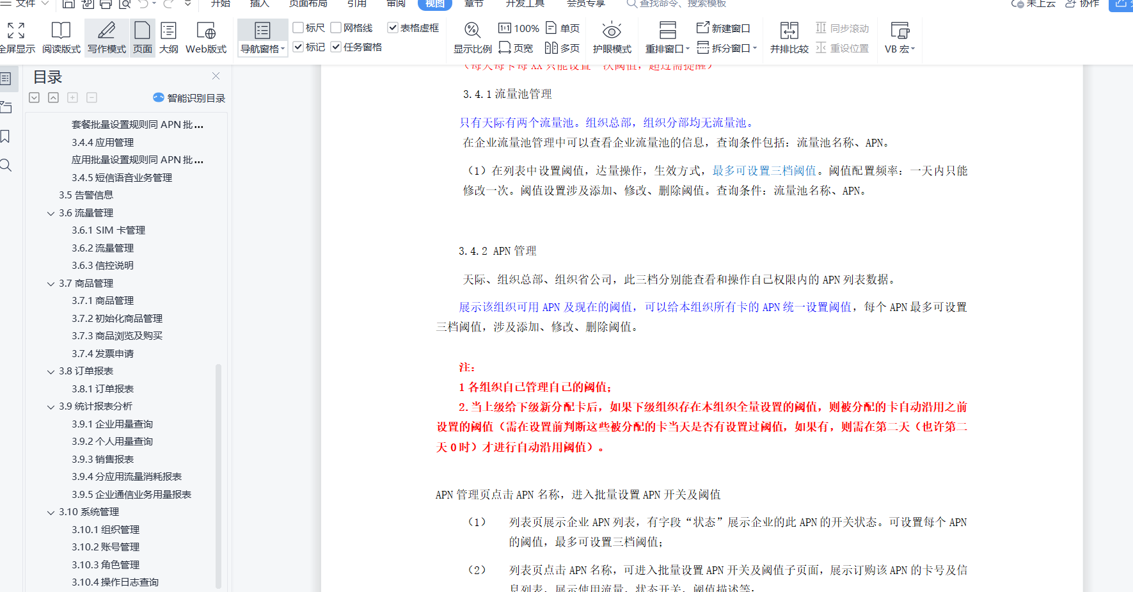Activate 写作模式 writing mode
Image resolution: width=1133 pixels, height=592 pixels.
107,38
